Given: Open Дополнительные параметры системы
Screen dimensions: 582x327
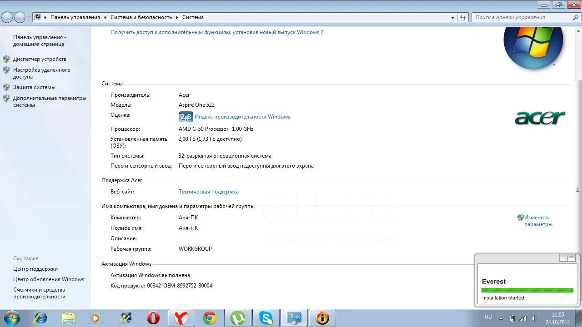Looking at the screenshot, I should [x=50, y=101].
